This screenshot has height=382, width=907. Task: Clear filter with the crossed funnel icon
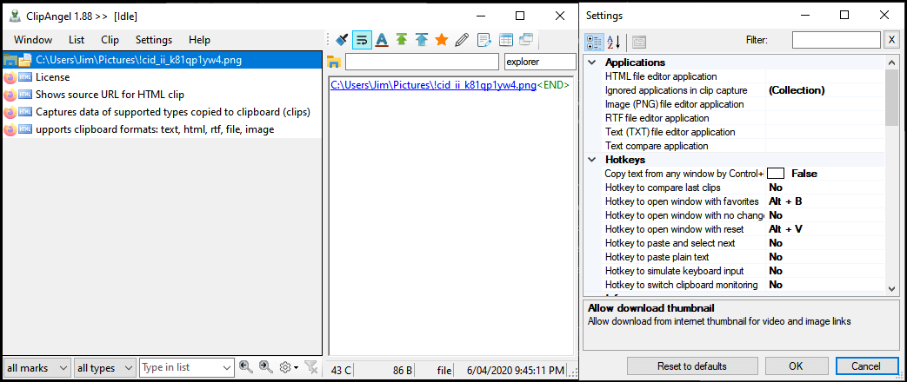(310, 366)
